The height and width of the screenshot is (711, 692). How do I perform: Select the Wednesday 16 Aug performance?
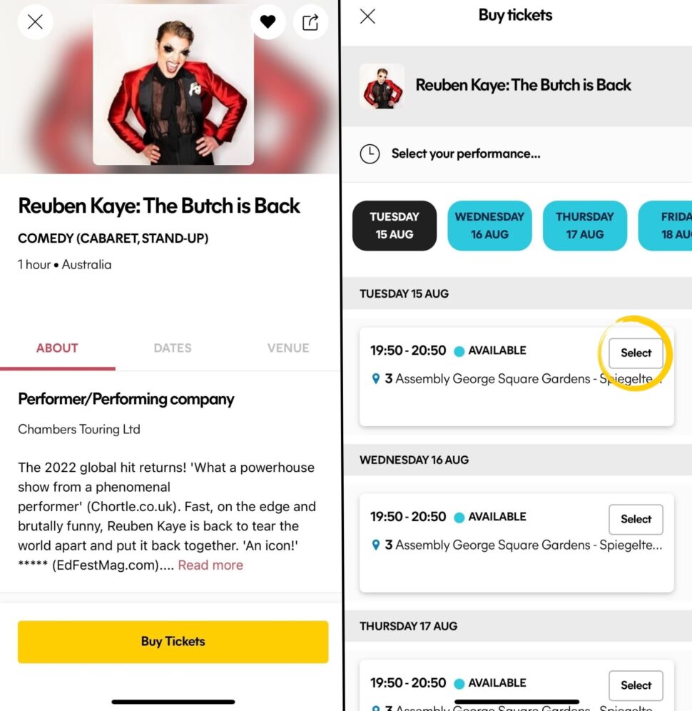636,519
